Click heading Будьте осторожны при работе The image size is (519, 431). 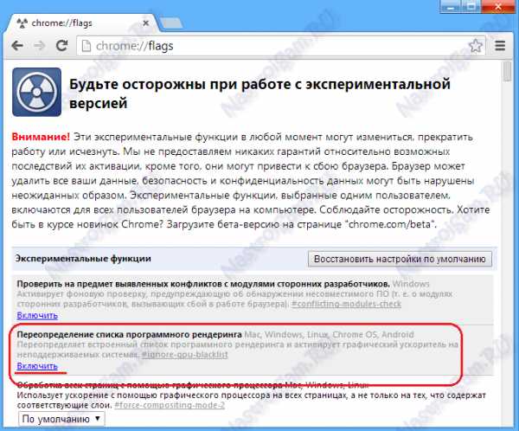pyautogui.click(x=259, y=93)
